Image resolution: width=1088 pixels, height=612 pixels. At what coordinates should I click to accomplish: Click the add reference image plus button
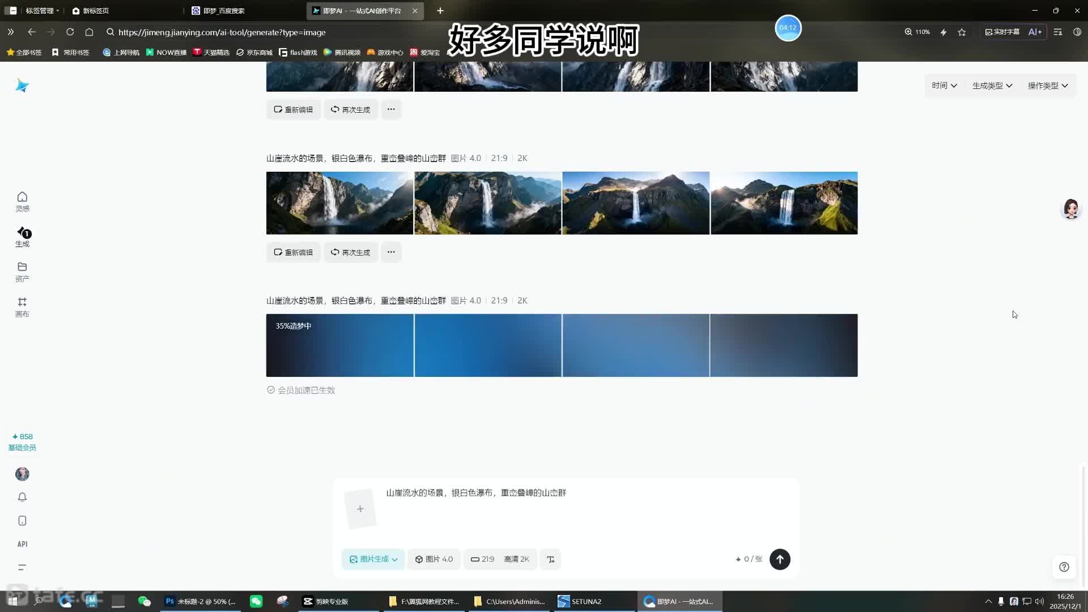click(x=360, y=508)
